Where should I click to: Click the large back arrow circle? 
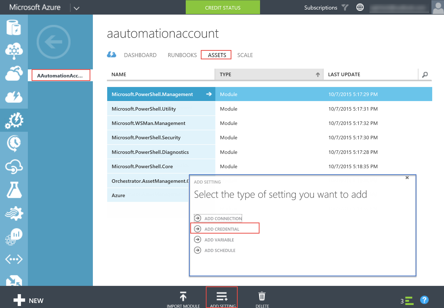(53, 42)
